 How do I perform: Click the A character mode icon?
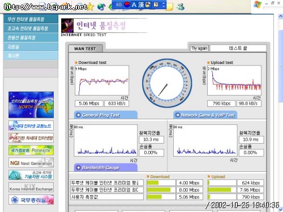(134, 5)
